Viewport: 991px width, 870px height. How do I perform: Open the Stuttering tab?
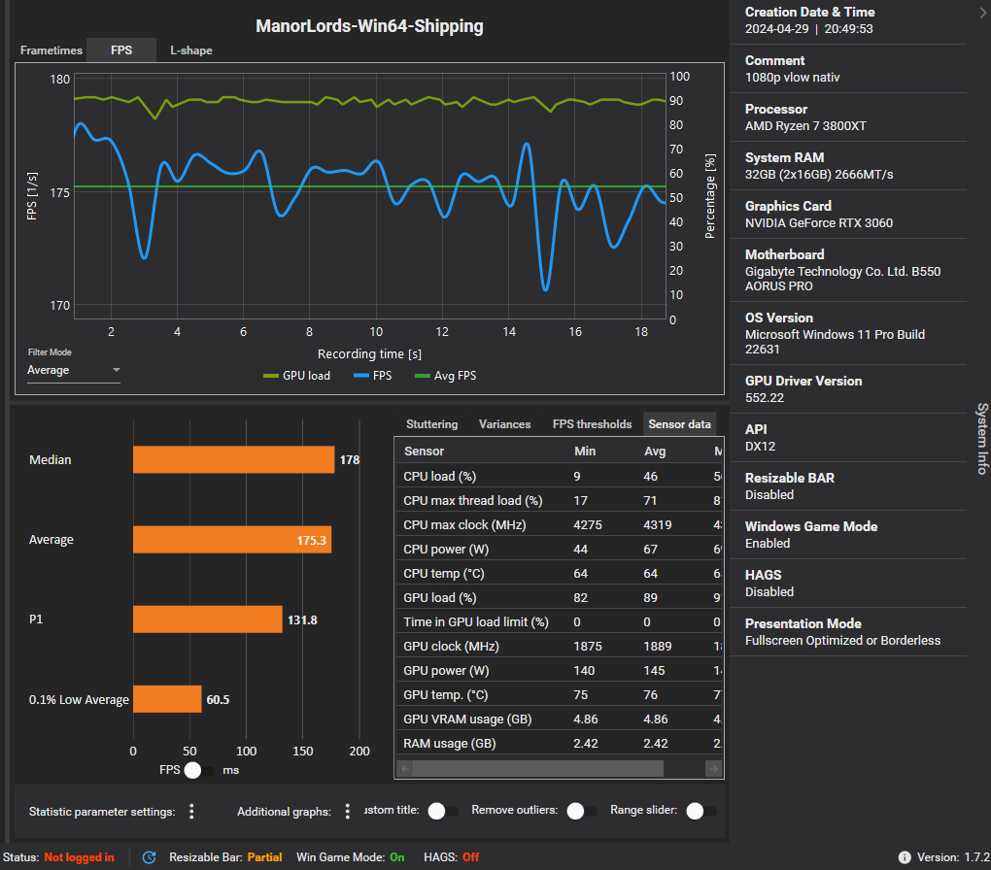(431, 424)
